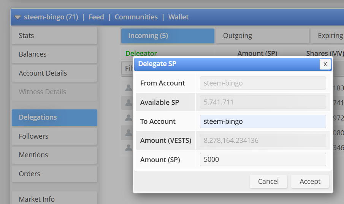Open the Wallet link in header
The image size is (344, 204).
(178, 17)
